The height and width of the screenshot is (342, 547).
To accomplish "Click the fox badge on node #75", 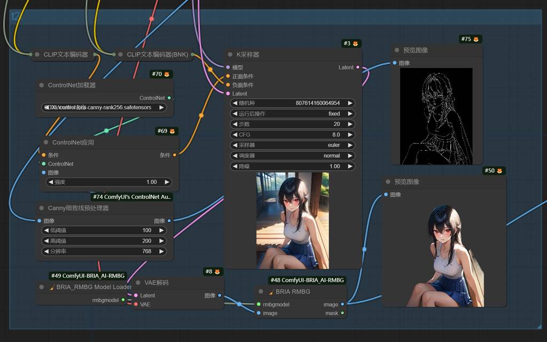I will pos(475,39).
